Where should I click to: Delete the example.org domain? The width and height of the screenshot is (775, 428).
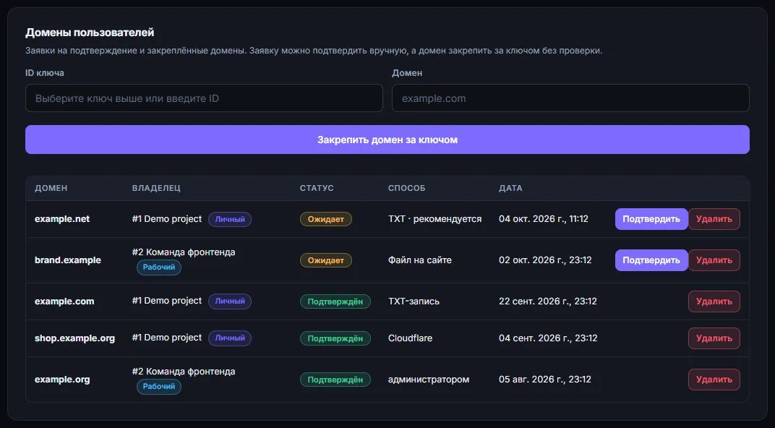pyautogui.click(x=714, y=380)
